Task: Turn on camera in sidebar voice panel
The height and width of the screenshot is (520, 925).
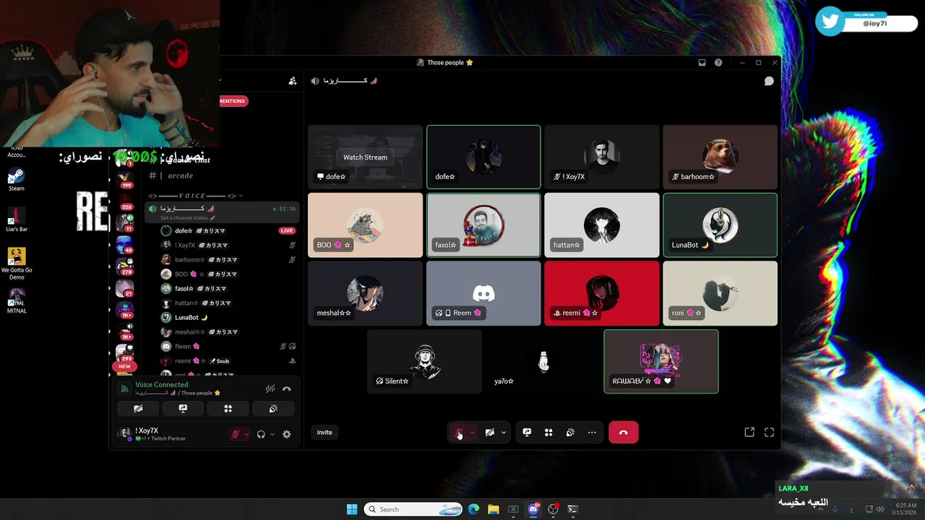Action: pos(138,408)
